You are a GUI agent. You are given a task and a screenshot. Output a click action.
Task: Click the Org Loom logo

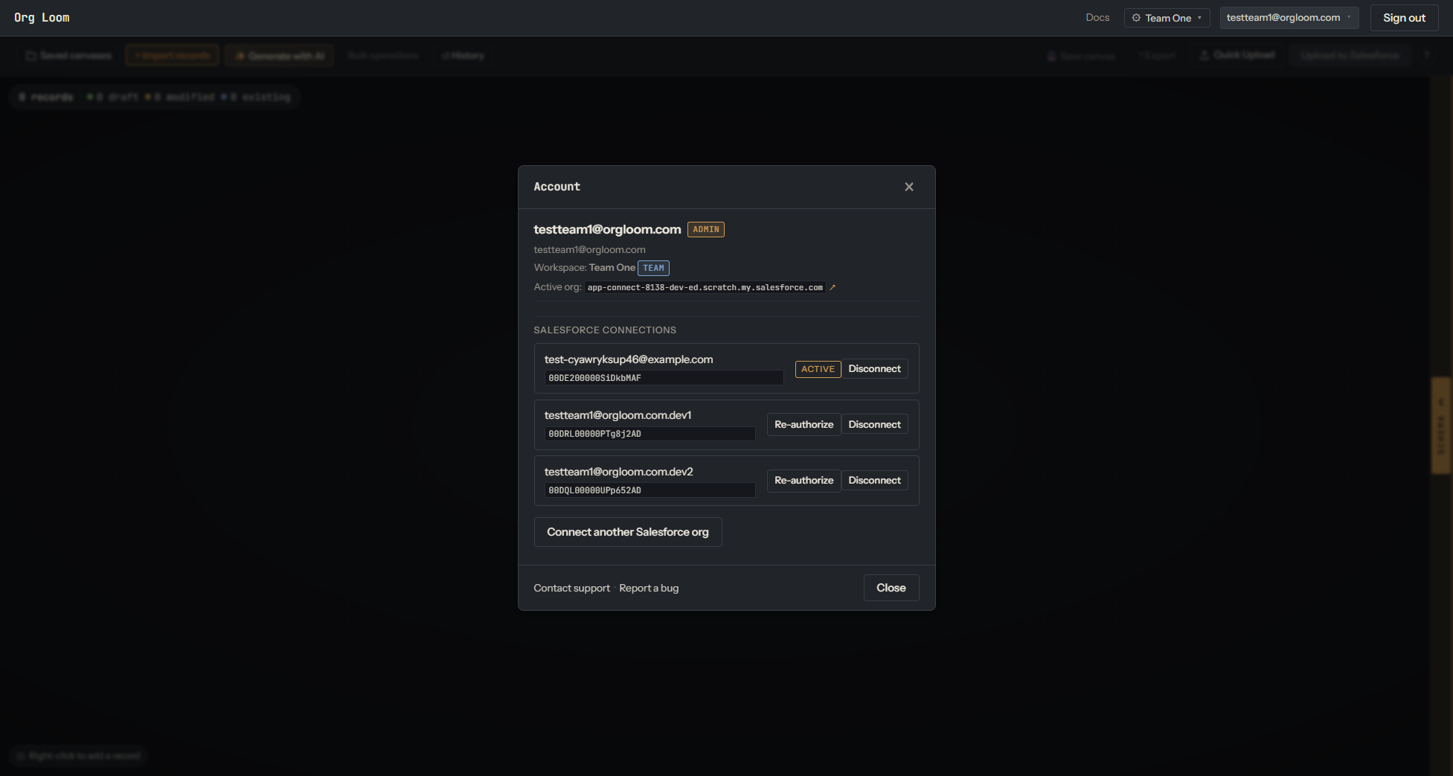point(42,18)
